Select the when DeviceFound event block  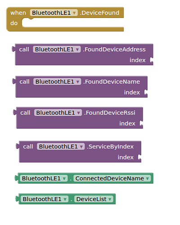(18, 13)
